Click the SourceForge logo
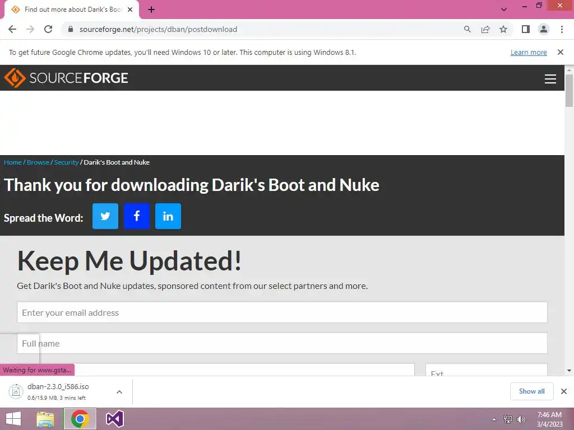 [x=66, y=78]
